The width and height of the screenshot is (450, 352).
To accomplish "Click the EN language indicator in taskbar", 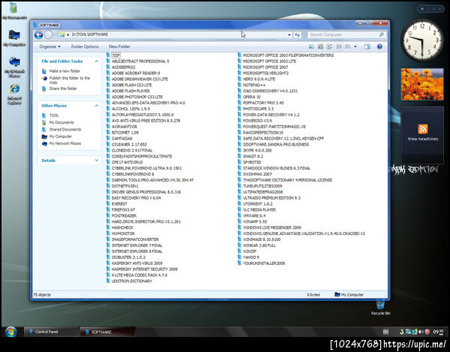I will (385, 332).
